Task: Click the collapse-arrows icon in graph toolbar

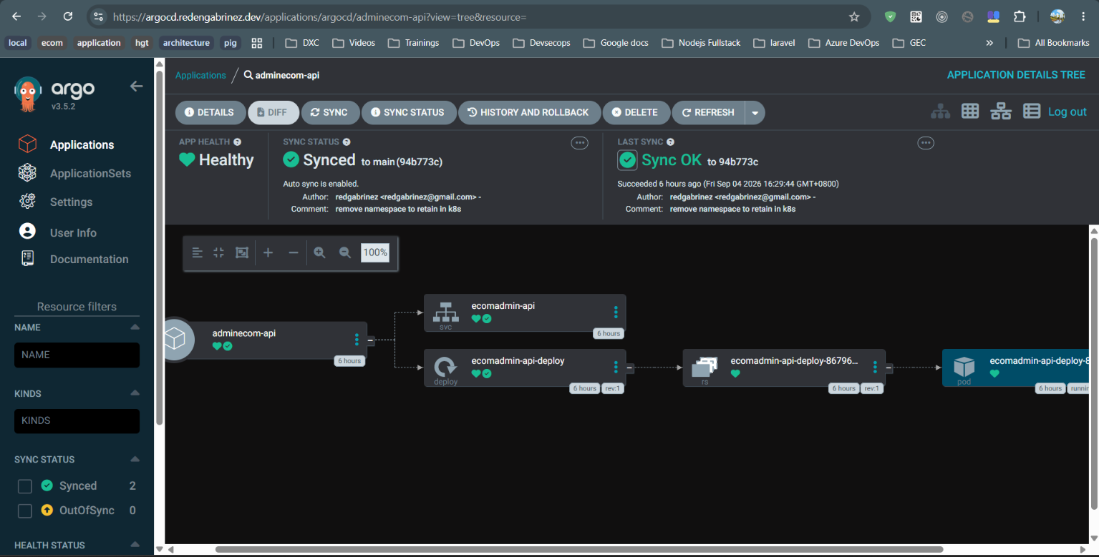Action: click(219, 252)
